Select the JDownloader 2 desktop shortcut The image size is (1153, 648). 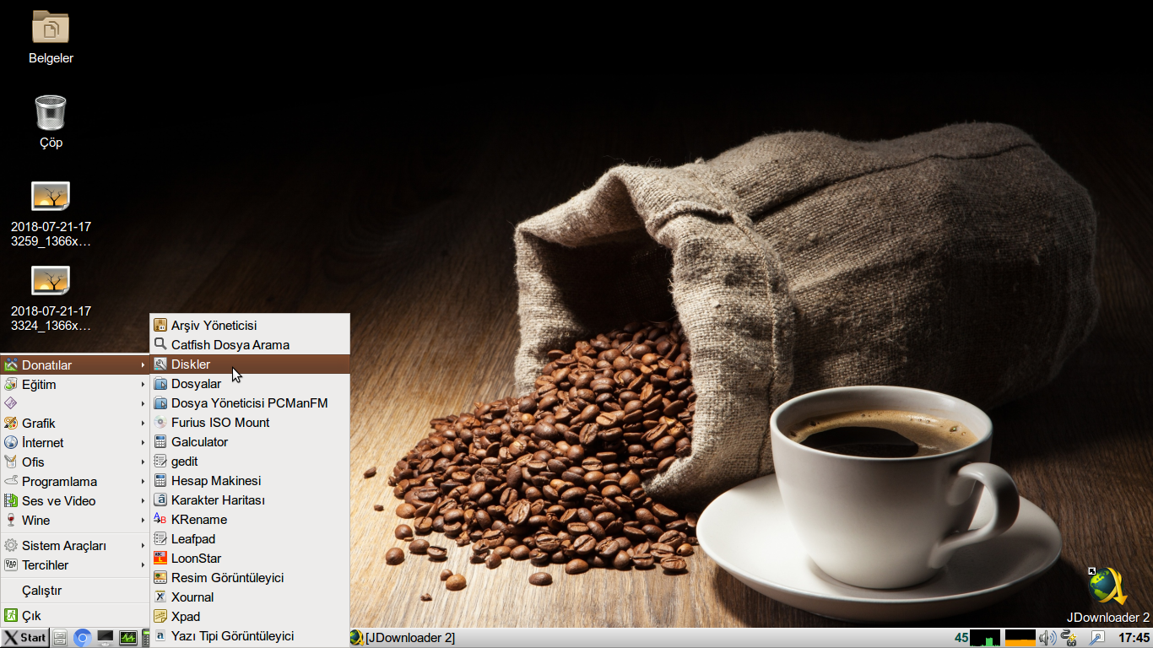1107,595
